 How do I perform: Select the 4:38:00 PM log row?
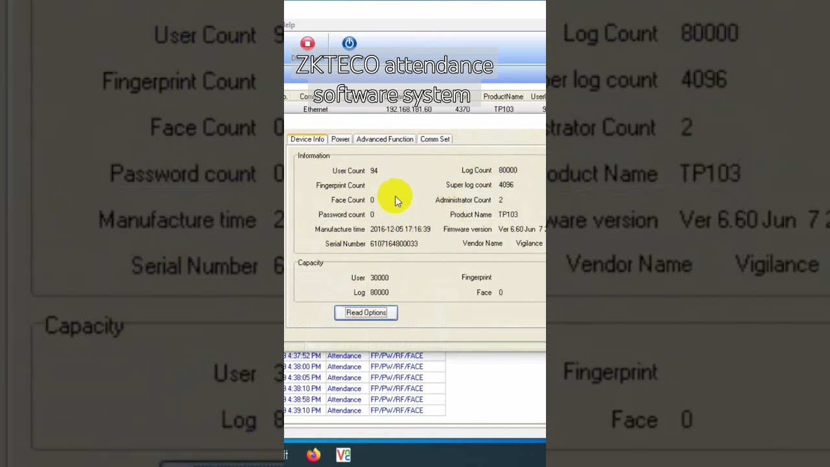click(364, 366)
